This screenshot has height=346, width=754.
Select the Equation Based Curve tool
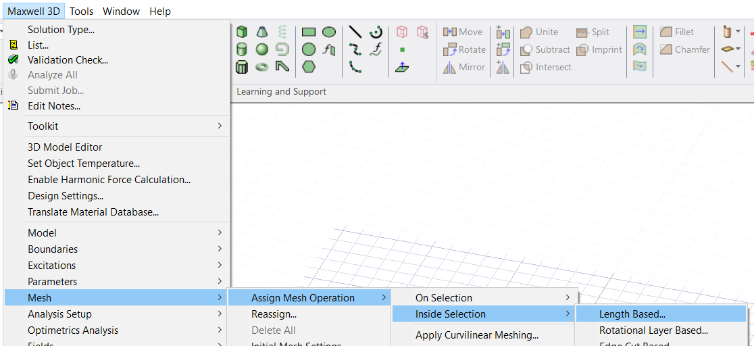click(x=376, y=49)
